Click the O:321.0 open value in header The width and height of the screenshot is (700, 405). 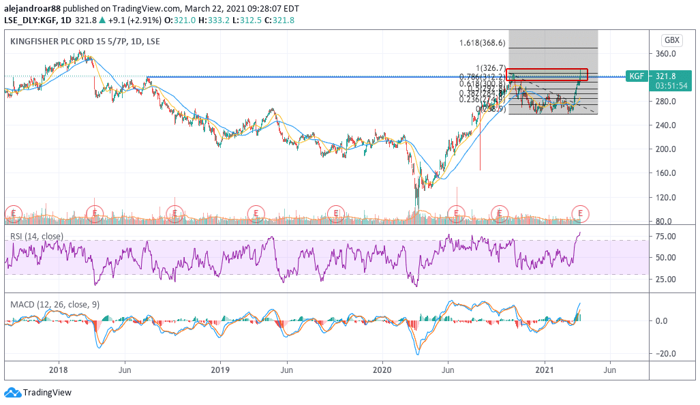pyautogui.click(x=181, y=20)
